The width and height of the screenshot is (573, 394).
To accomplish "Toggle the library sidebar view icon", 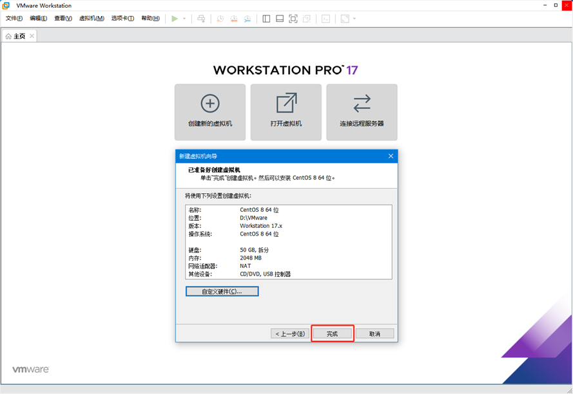I will click(266, 19).
